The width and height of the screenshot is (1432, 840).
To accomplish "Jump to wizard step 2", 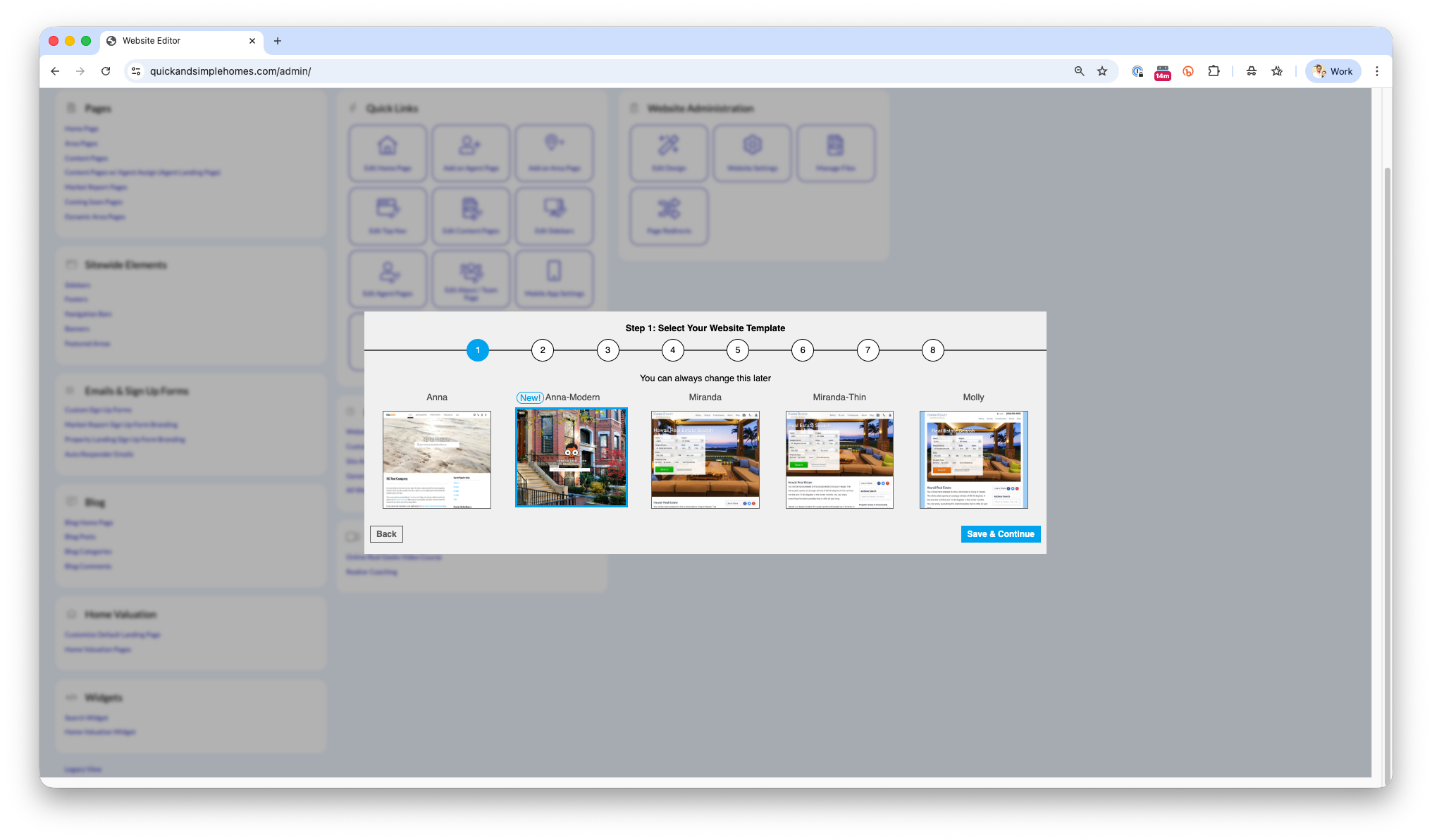I will [x=543, y=350].
